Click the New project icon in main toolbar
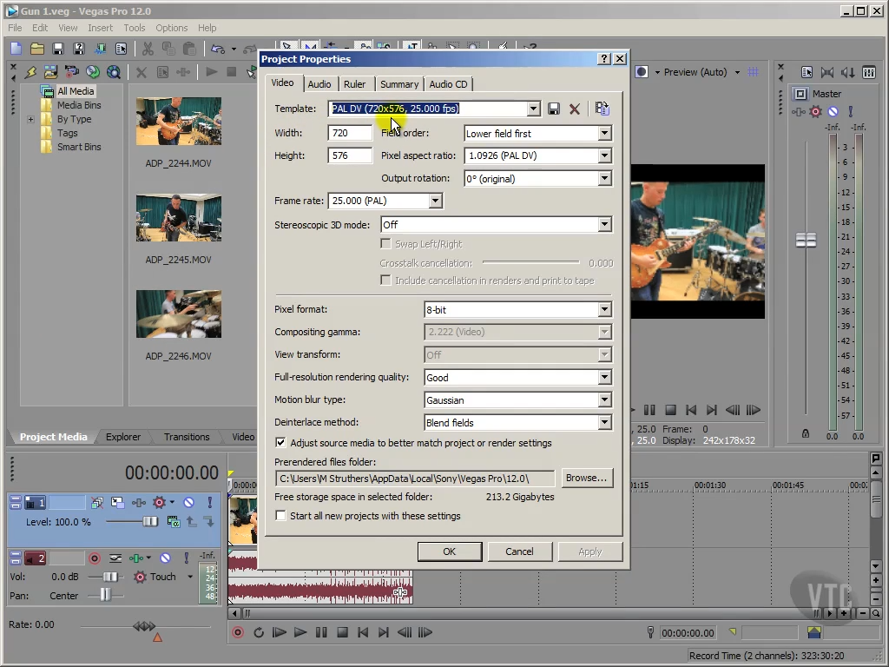Screen dimensions: 889x667 pyautogui.click(x=16, y=49)
